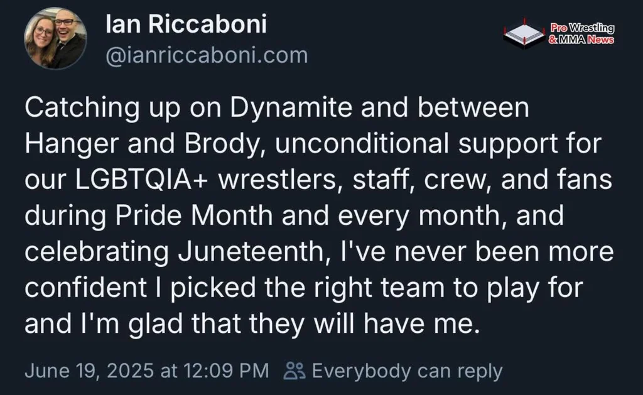Click the Pride Month phrase in the post
Image resolution: width=643 pixels, height=395 pixels.
point(194,217)
